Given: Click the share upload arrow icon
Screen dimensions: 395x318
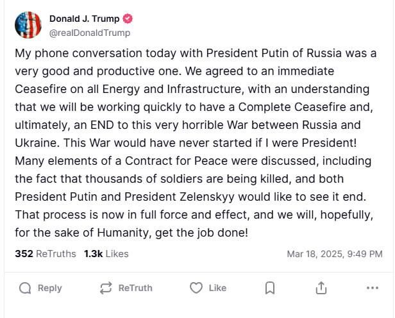Looking at the screenshot, I should [x=321, y=289].
